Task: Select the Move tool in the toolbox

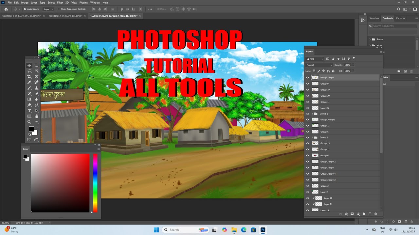Action: coord(29,65)
